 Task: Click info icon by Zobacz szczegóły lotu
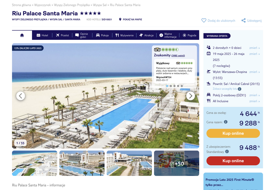click(x=240, y=89)
